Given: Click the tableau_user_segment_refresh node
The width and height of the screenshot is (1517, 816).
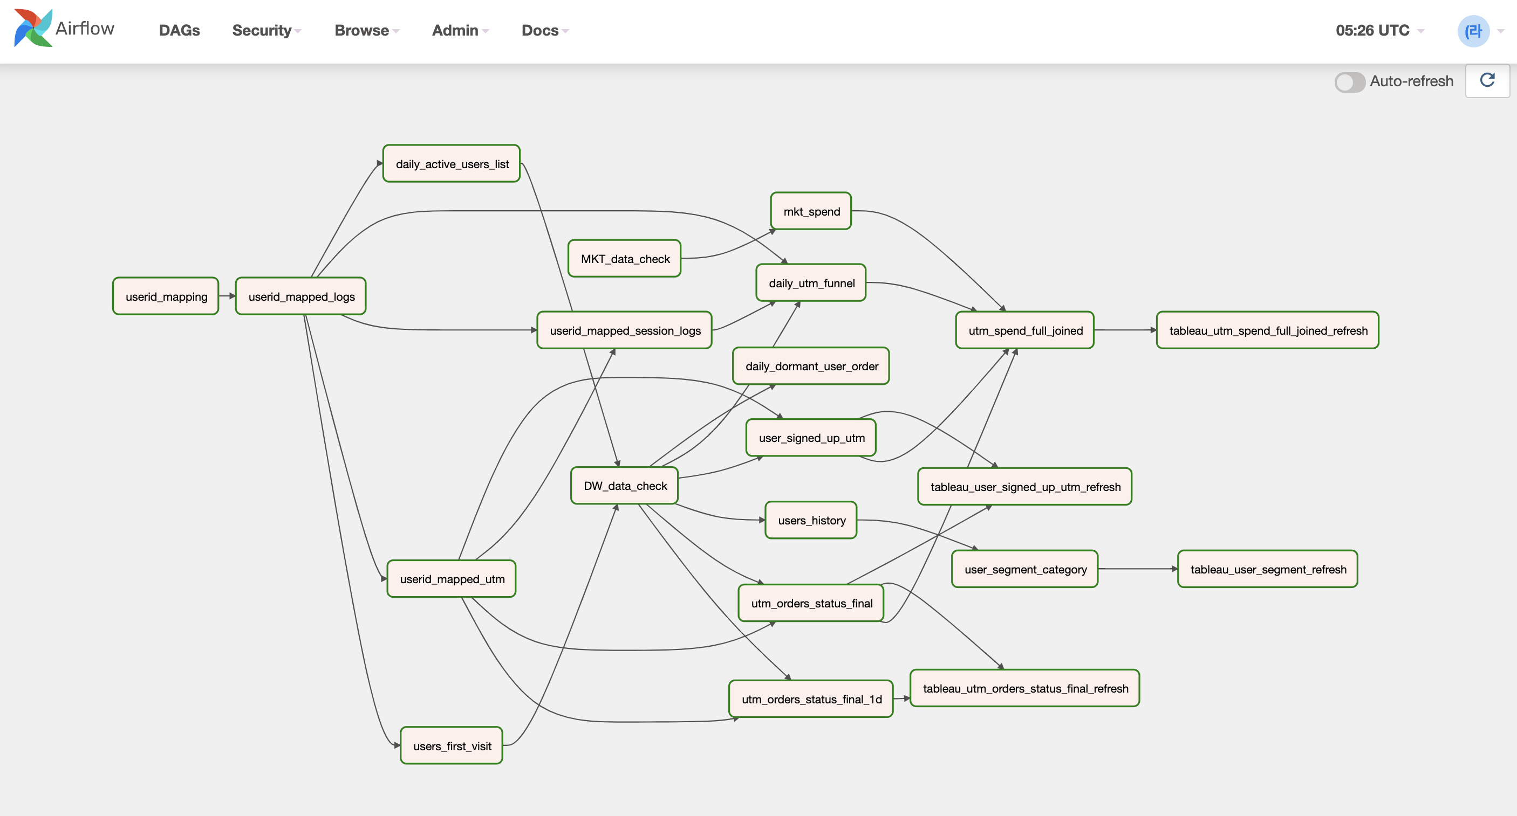Looking at the screenshot, I should pos(1268,570).
